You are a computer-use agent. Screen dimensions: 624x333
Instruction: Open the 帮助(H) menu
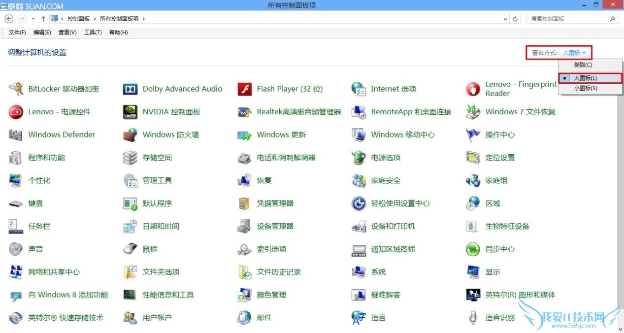click(118, 33)
